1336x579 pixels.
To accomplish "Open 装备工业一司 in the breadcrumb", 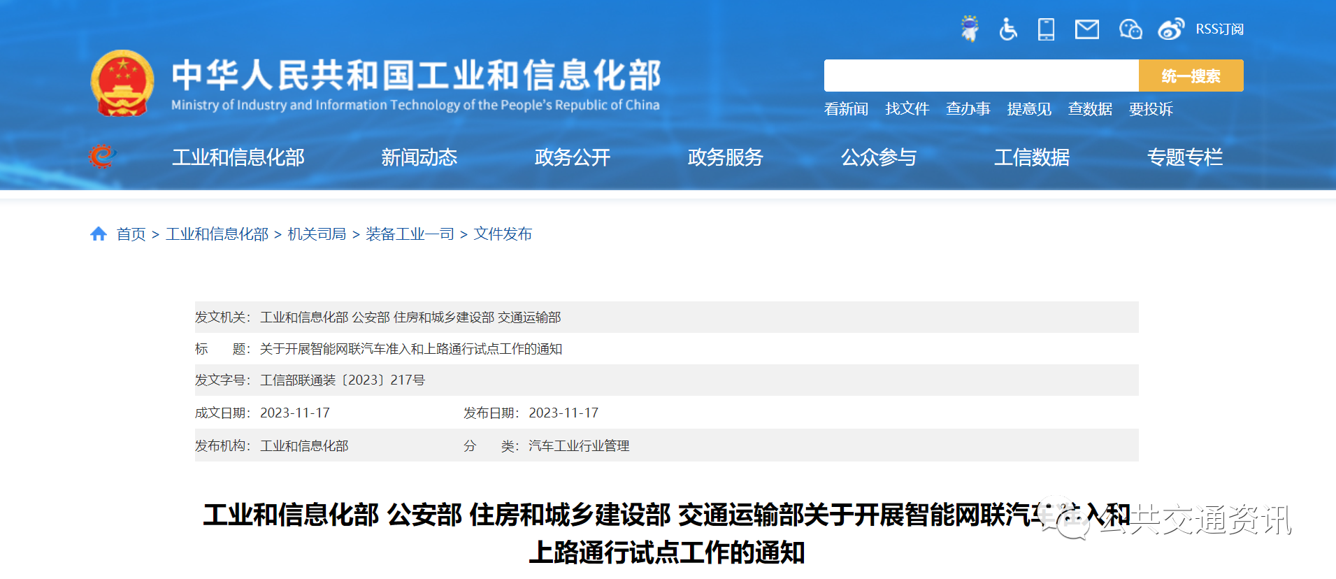I will coord(410,234).
